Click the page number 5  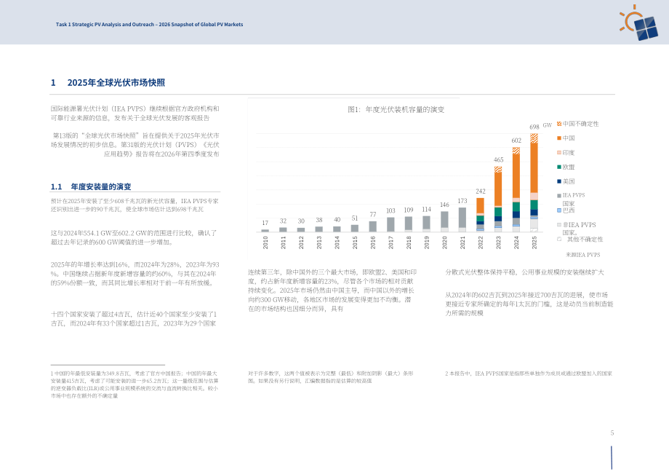click(x=612, y=433)
